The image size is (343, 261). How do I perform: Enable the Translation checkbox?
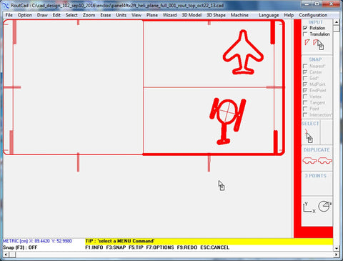(305, 34)
